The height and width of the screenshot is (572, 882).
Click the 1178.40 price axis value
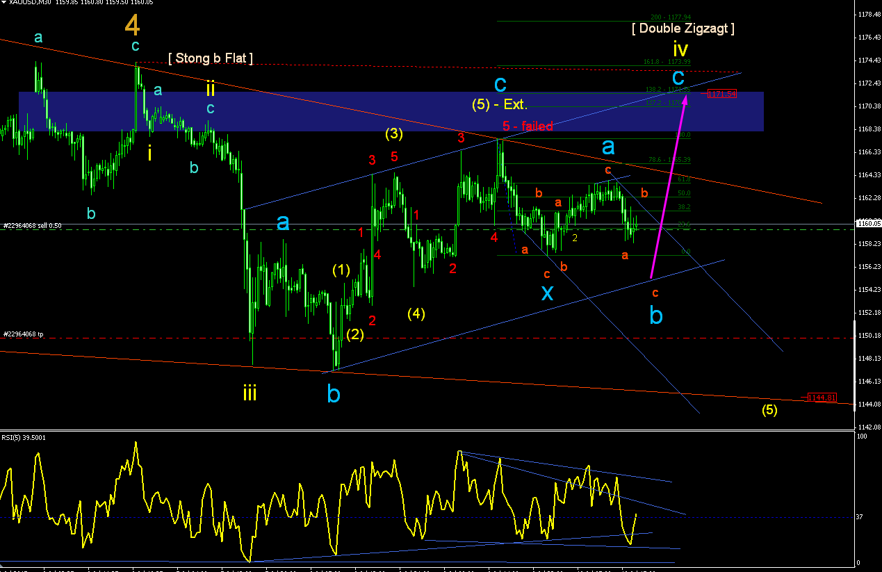(869, 14)
